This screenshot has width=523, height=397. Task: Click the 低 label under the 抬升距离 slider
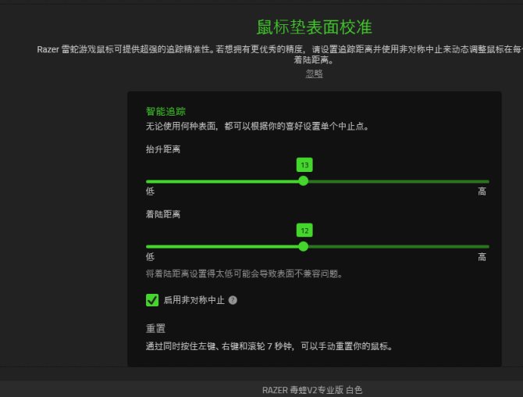(150, 191)
